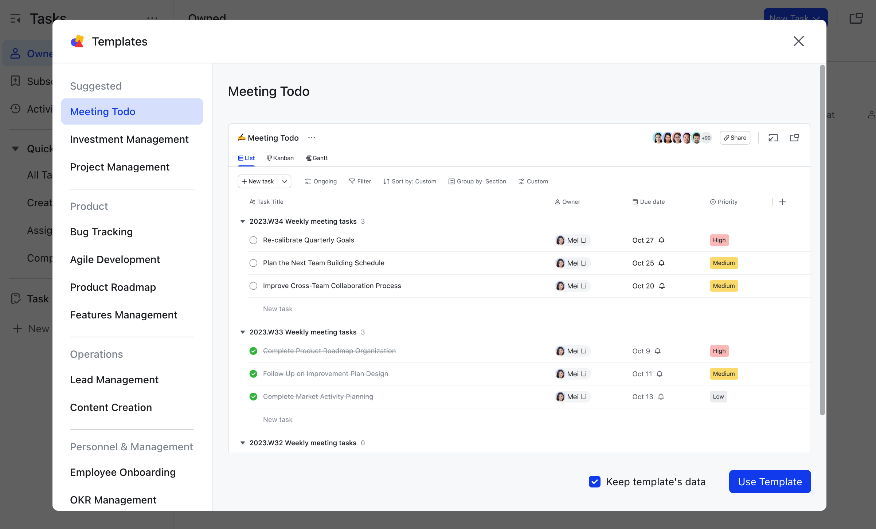Close the Templates dialog
The image size is (876, 529).
click(798, 41)
